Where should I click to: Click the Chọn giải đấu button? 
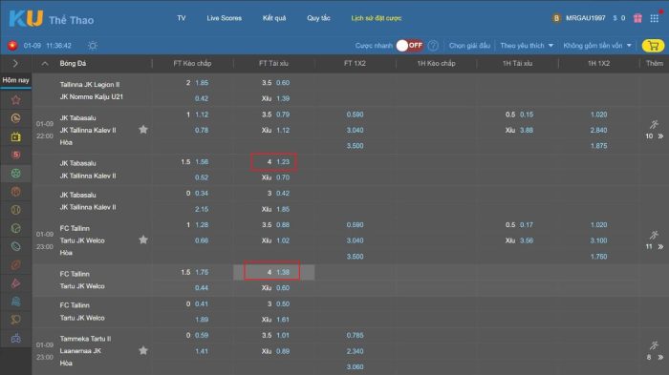tap(469, 46)
